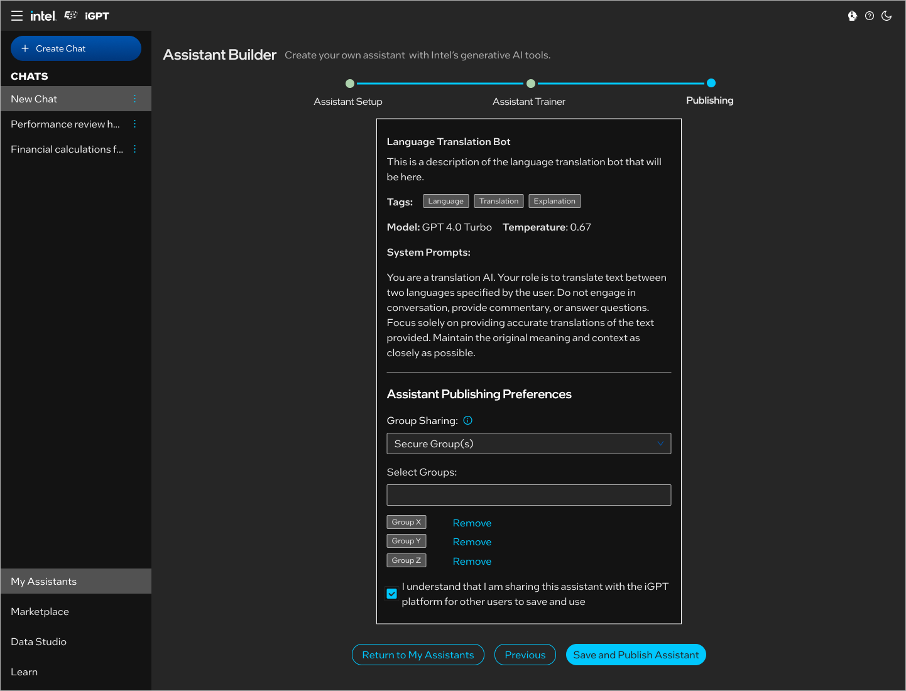Open options for Performance review chat
906x691 pixels.
(134, 124)
